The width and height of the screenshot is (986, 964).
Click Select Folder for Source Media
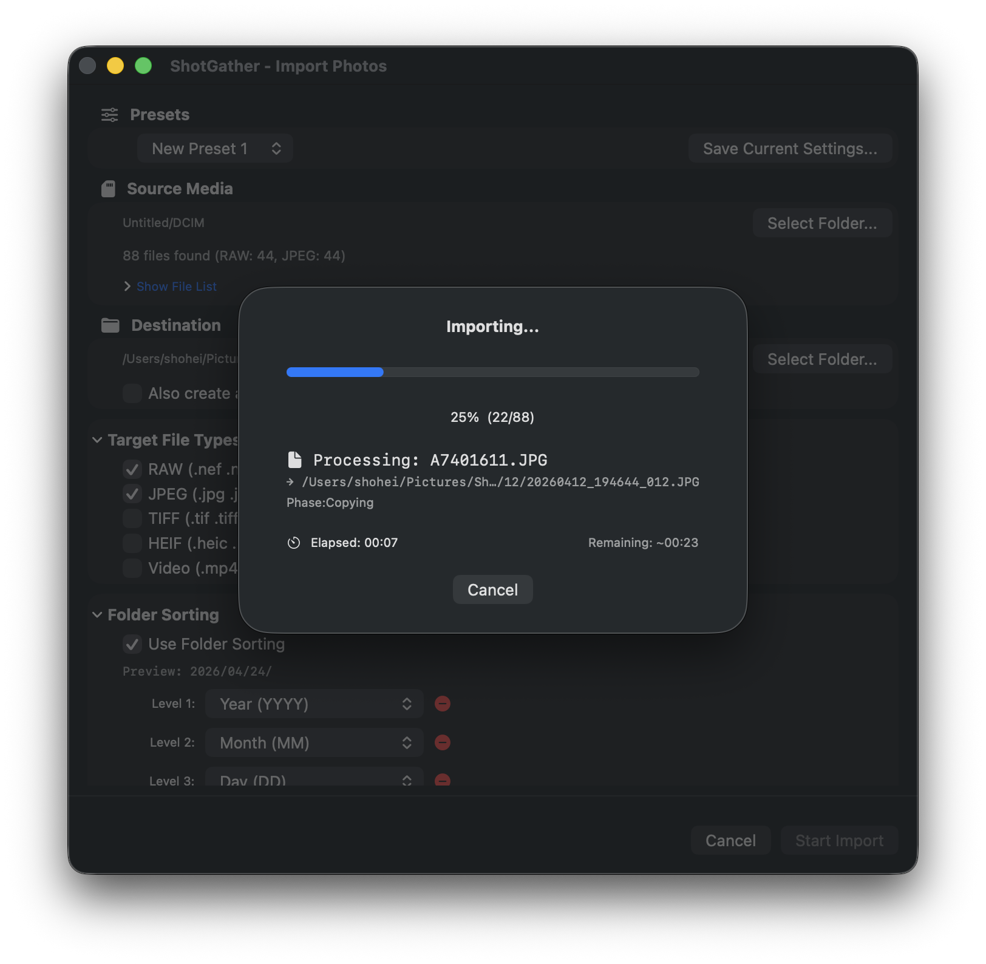pyautogui.click(x=821, y=223)
